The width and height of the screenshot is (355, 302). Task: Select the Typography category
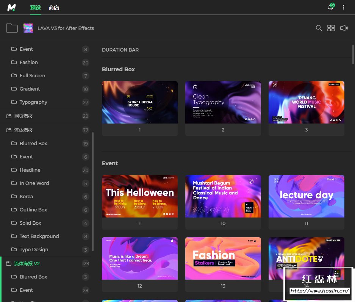[33, 102]
